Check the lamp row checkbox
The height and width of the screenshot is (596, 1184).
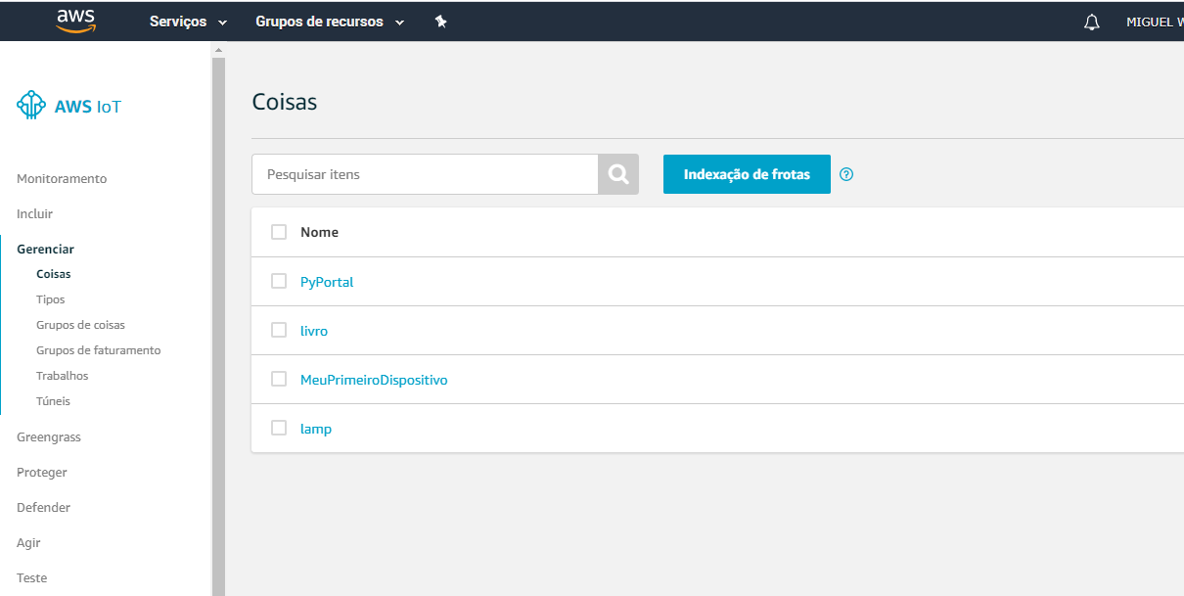[x=279, y=428]
